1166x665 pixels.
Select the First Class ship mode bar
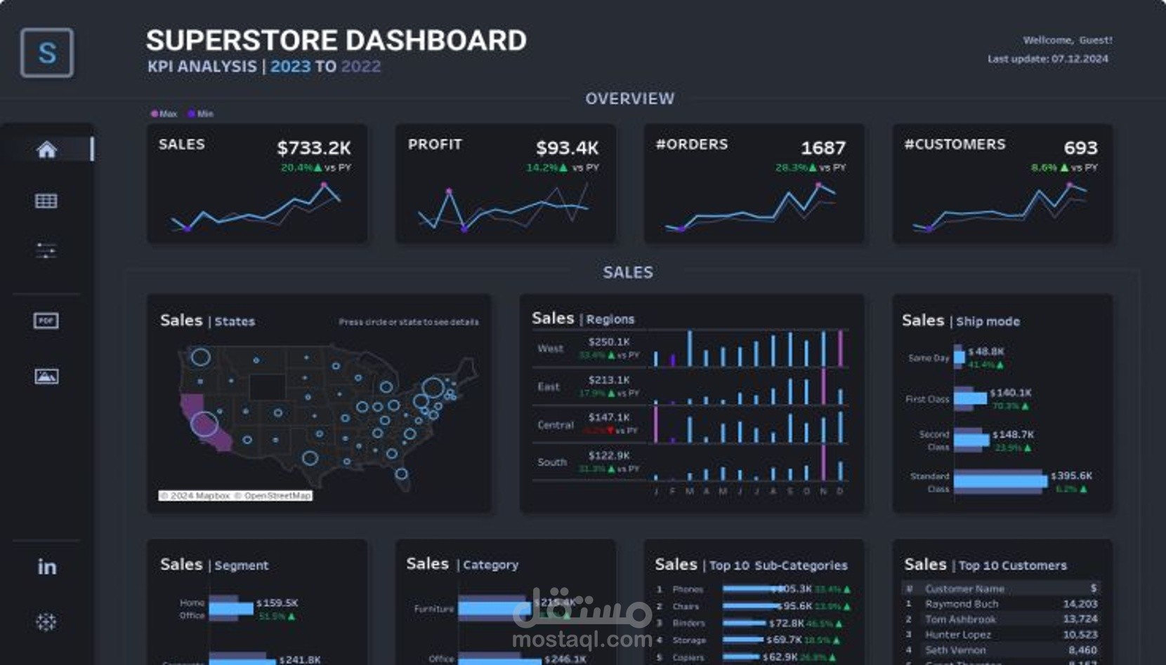971,398
